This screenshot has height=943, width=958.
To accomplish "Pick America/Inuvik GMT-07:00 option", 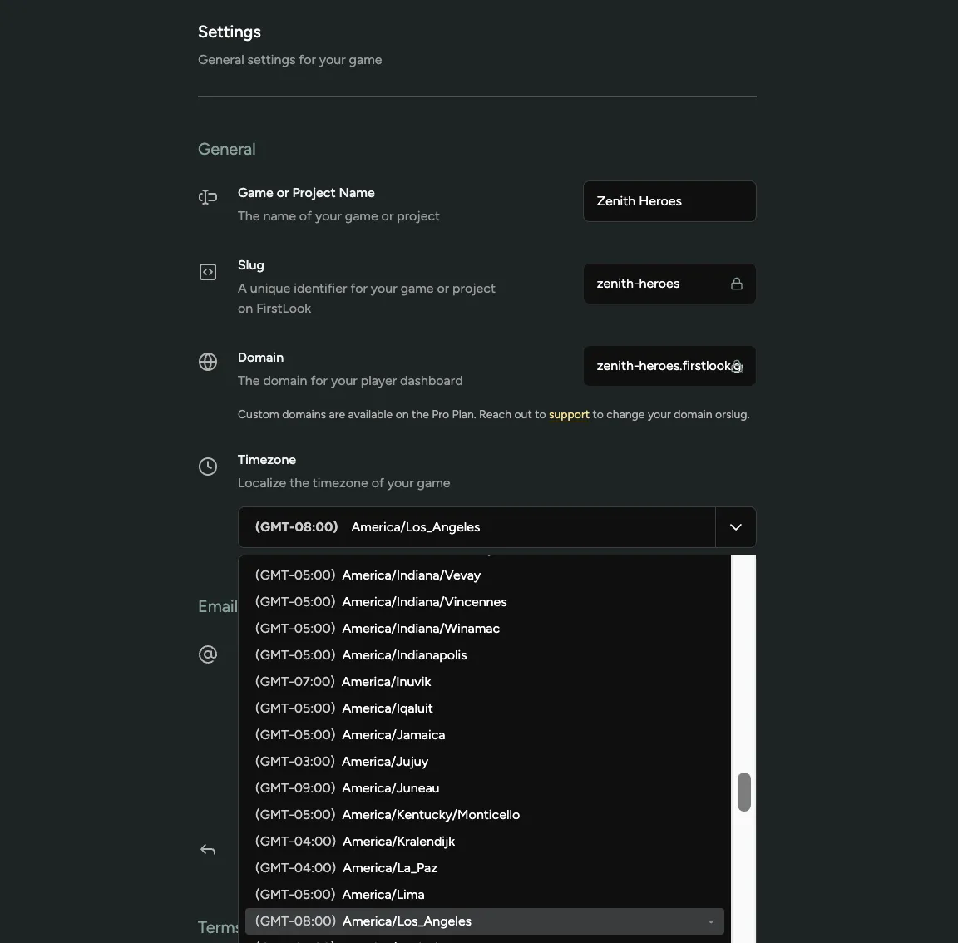I will coord(386,682).
